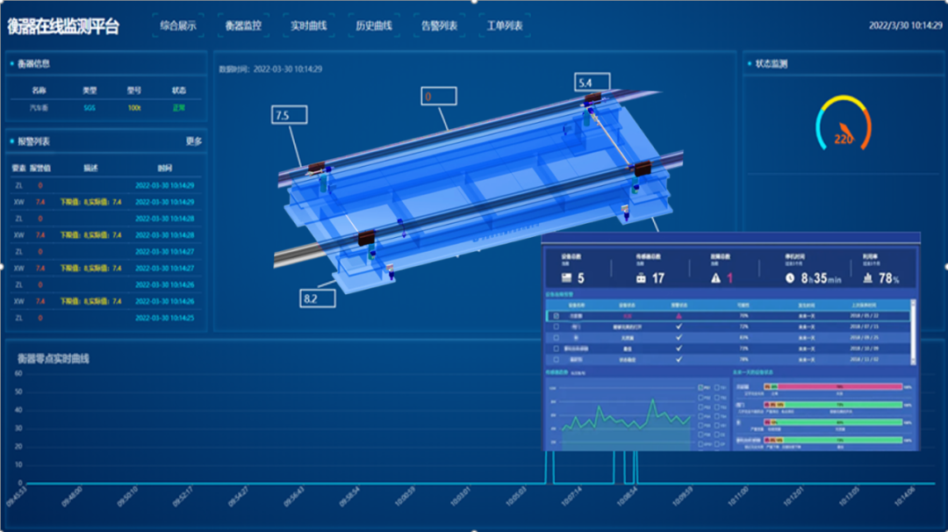Select the 实时曲线 navigation button
Viewport: 948px width, 532px height.
pos(309,25)
